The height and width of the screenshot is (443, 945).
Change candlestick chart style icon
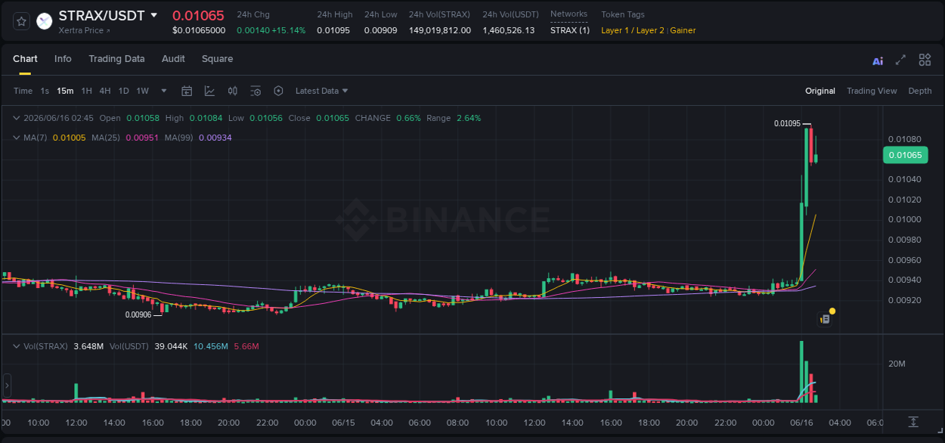(233, 91)
